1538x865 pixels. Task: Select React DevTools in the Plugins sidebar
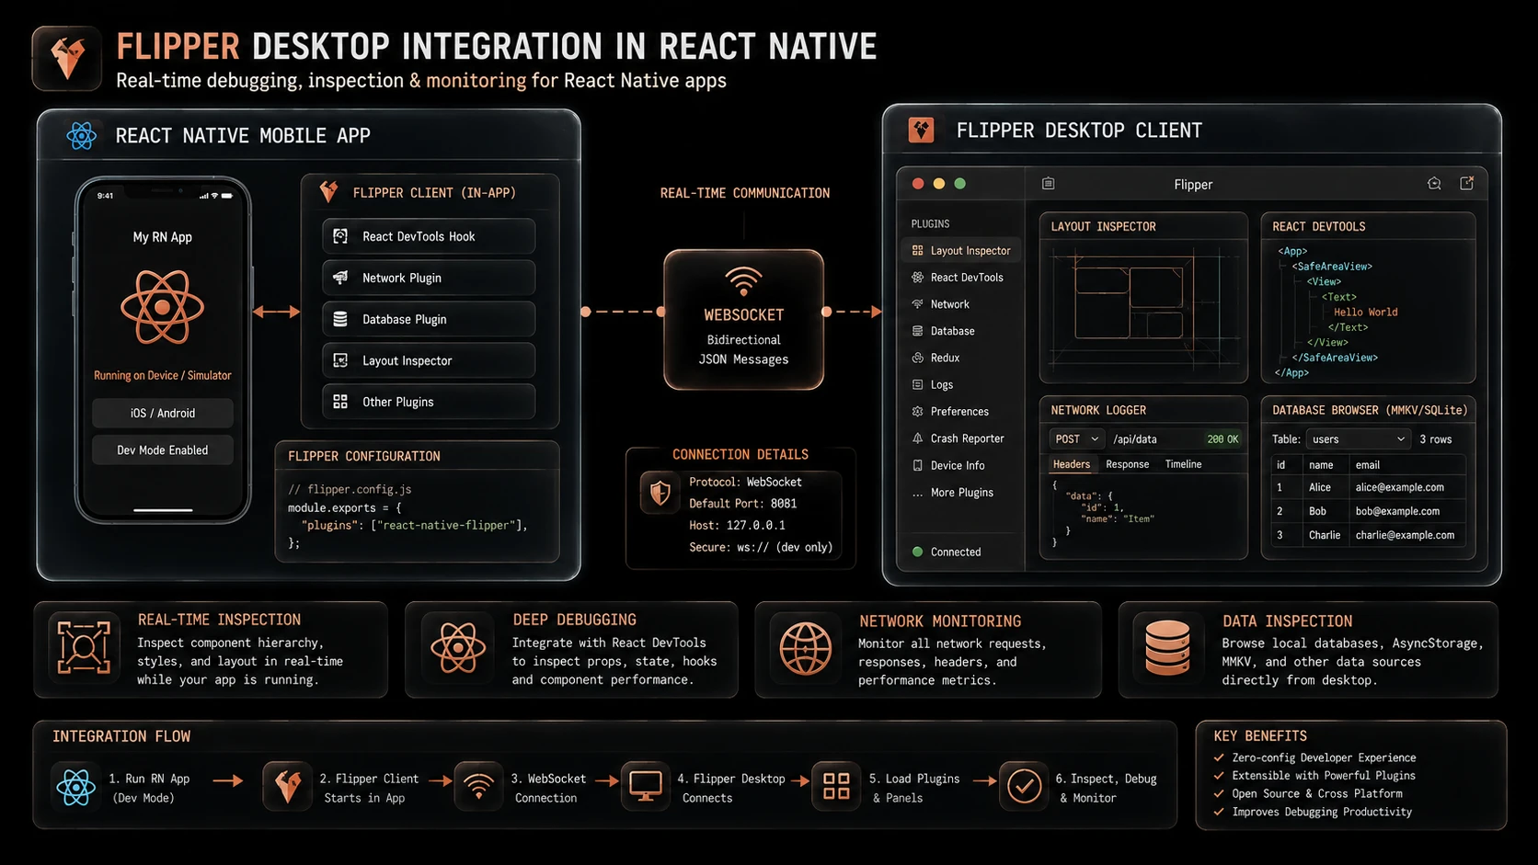tap(962, 278)
